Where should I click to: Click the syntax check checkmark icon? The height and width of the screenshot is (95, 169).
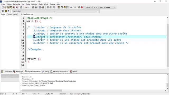point(71,7)
